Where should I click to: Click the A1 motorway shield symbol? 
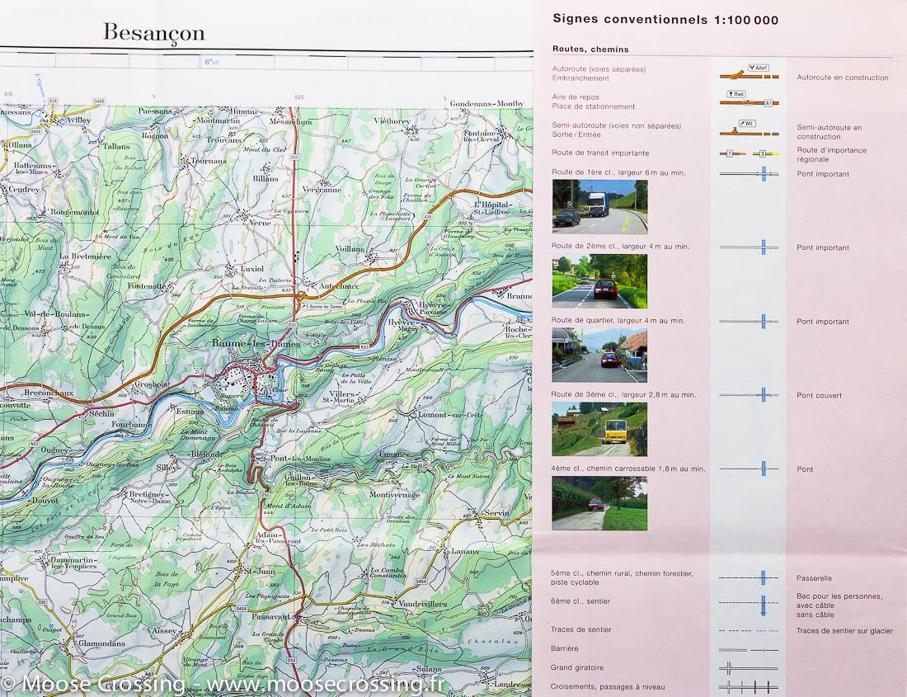768,102
